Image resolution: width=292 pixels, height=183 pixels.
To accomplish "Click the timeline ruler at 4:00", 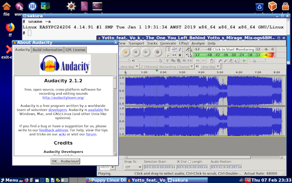I will [201, 72].
